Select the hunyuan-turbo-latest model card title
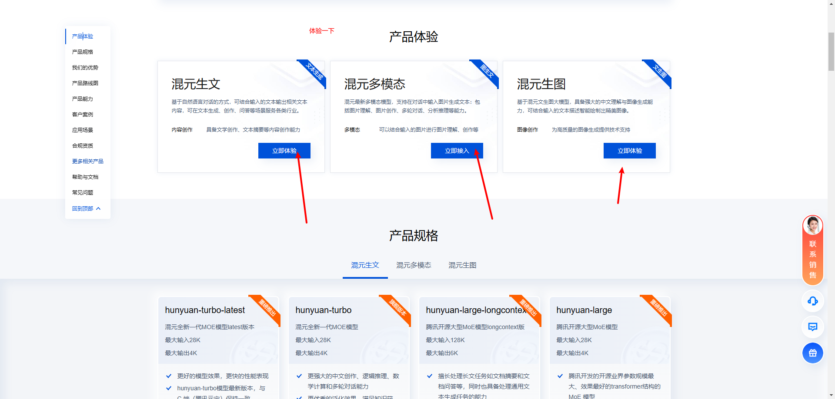The height and width of the screenshot is (399, 835). click(x=205, y=310)
